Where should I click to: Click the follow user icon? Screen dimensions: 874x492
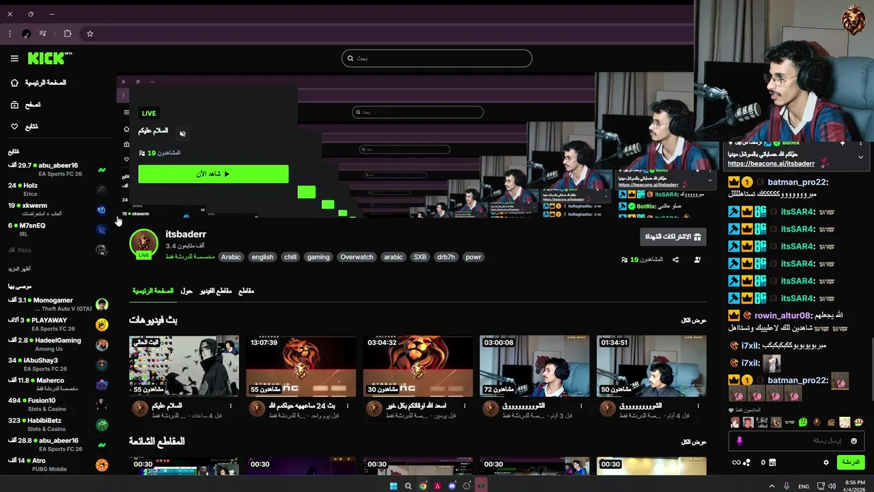(697, 260)
